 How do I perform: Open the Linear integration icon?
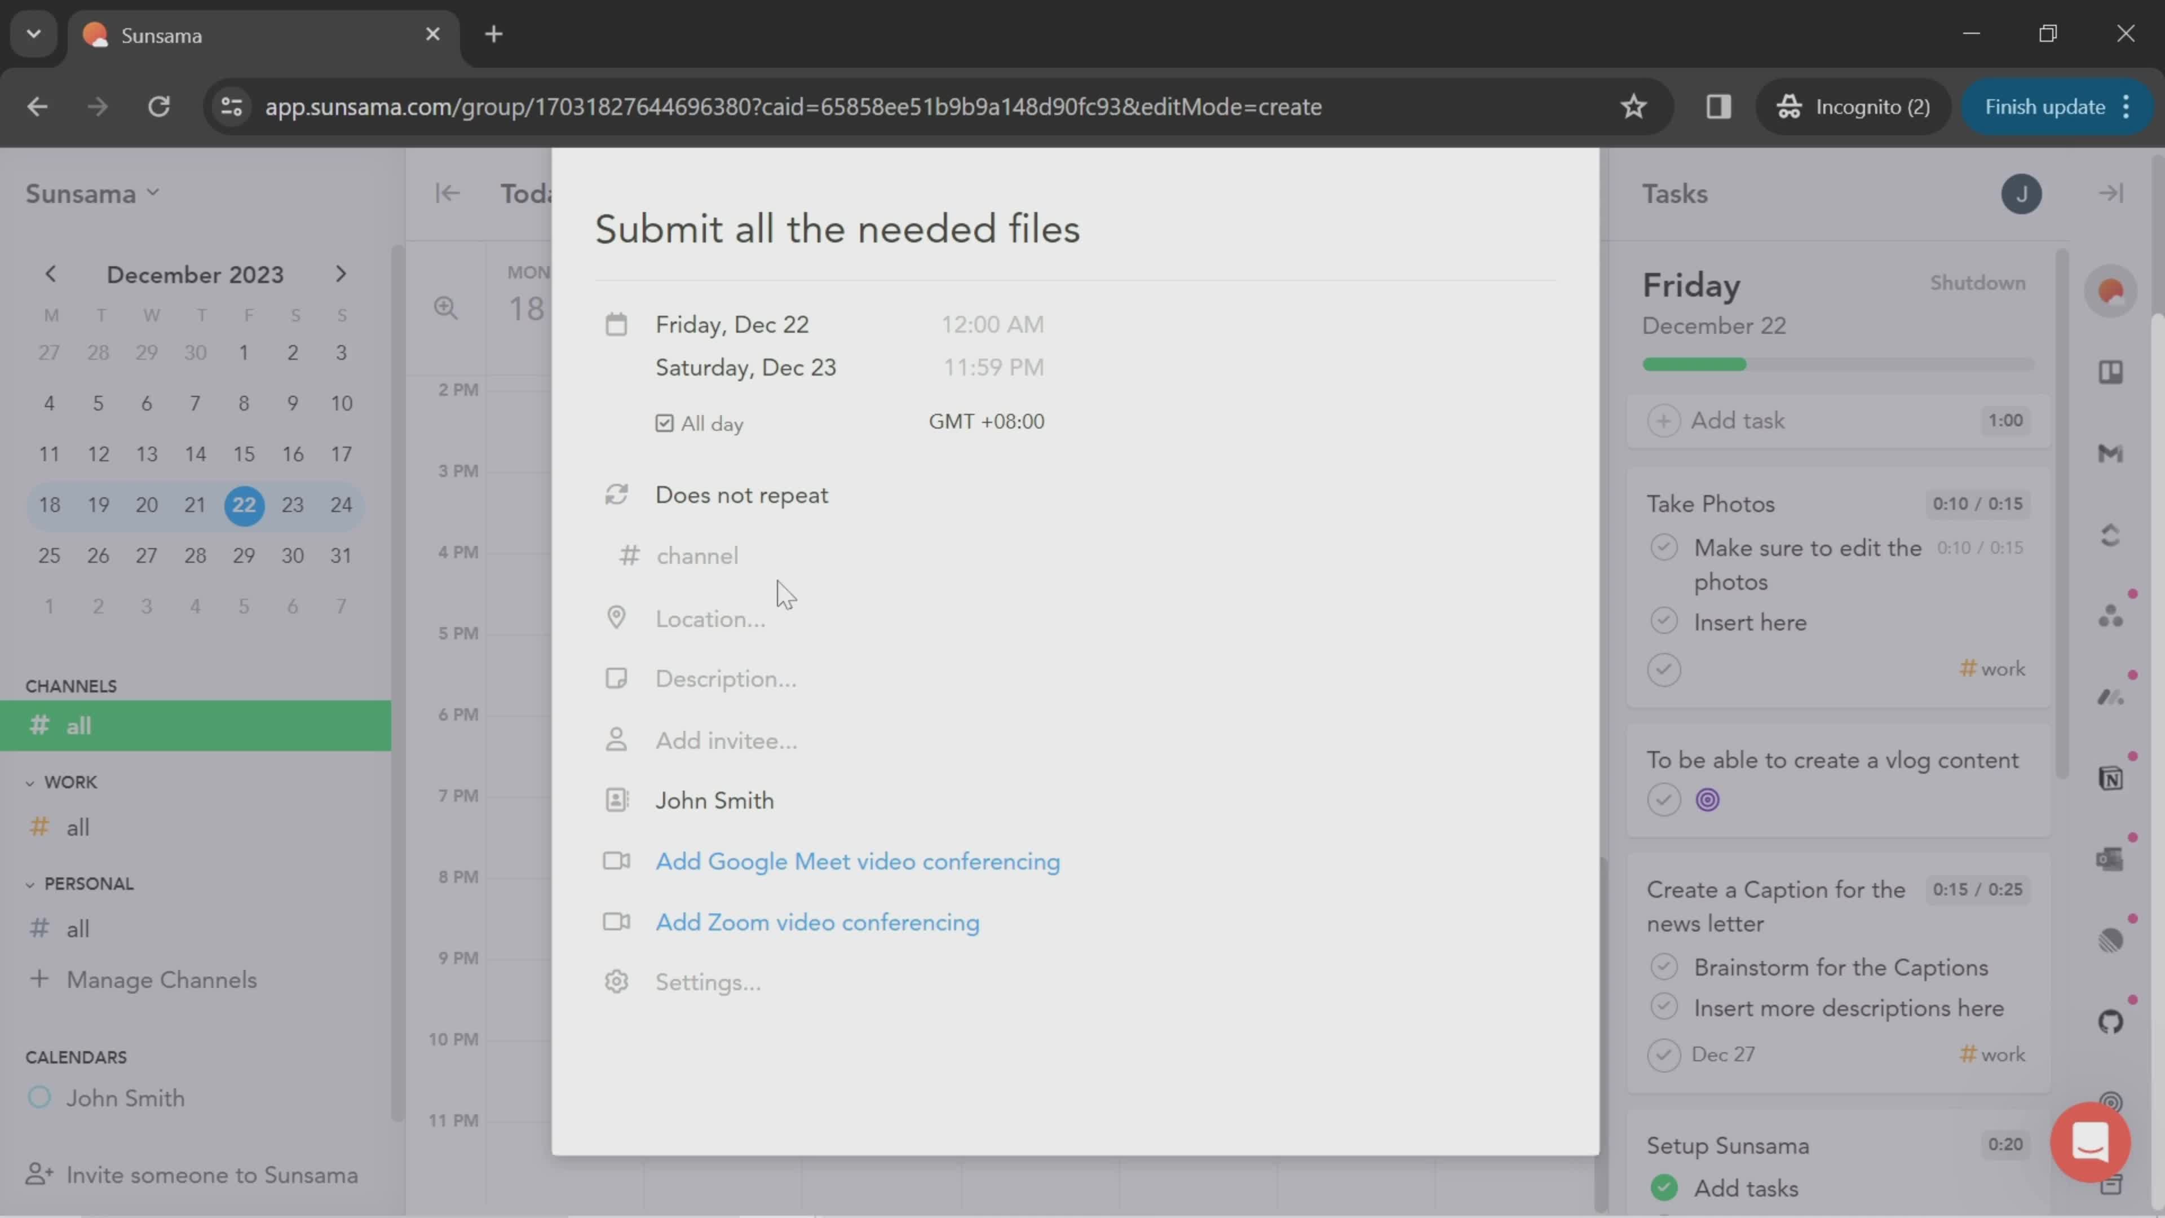coord(2110,941)
